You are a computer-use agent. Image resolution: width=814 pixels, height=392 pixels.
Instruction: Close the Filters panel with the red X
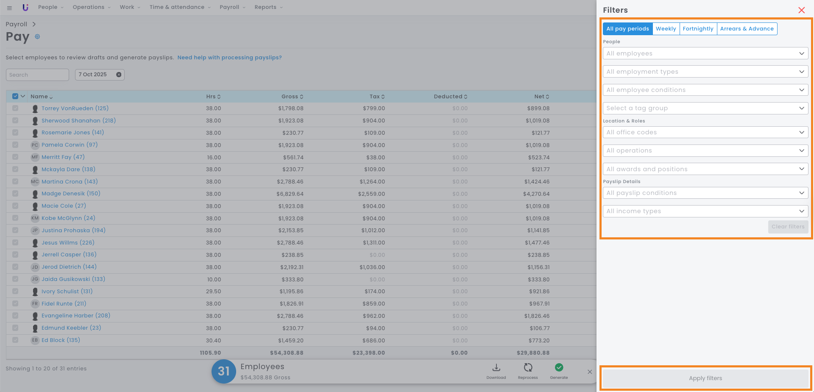click(801, 10)
